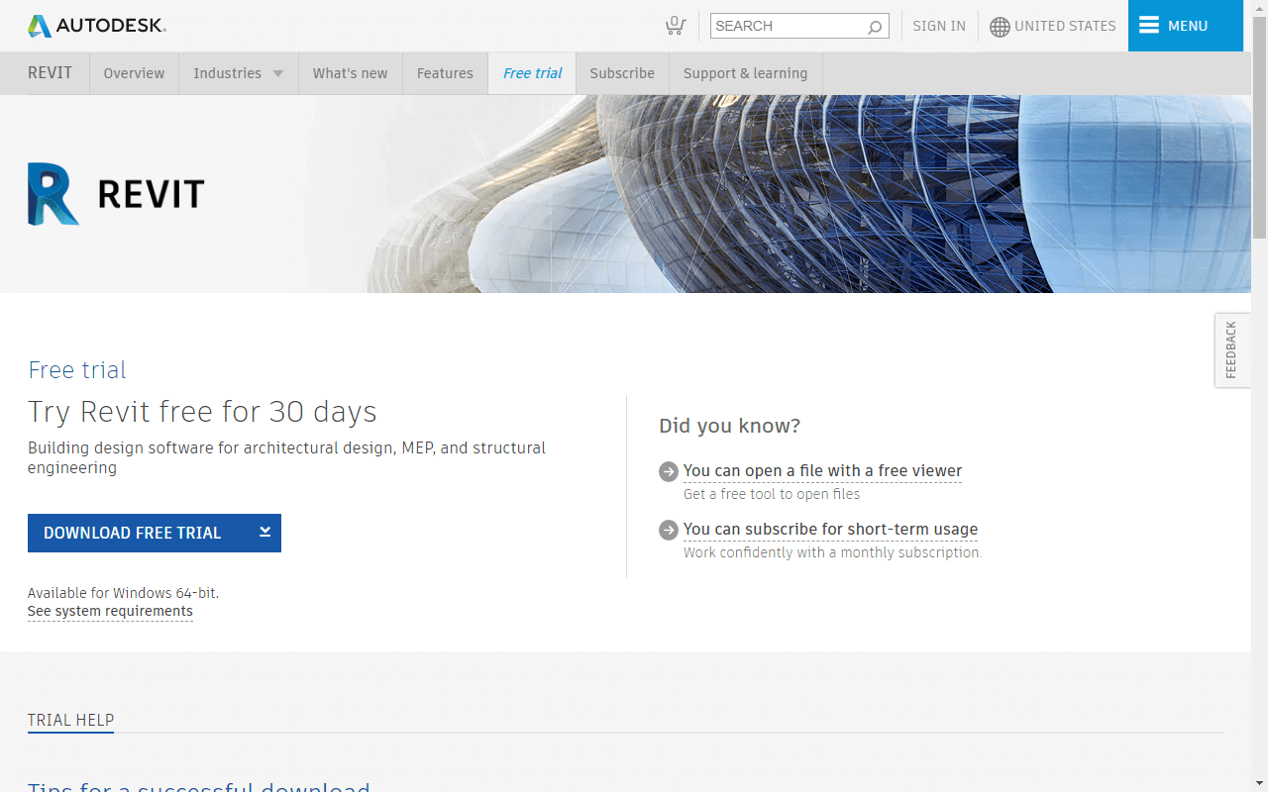Click 'Did you know?' heading

[x=729, y=426]
